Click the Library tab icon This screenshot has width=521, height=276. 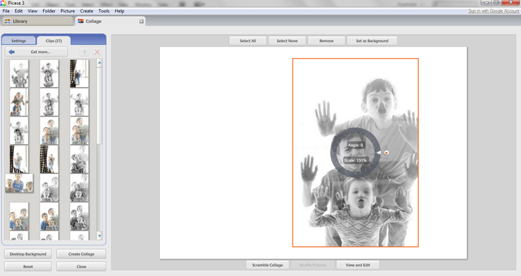coord(8,21)
